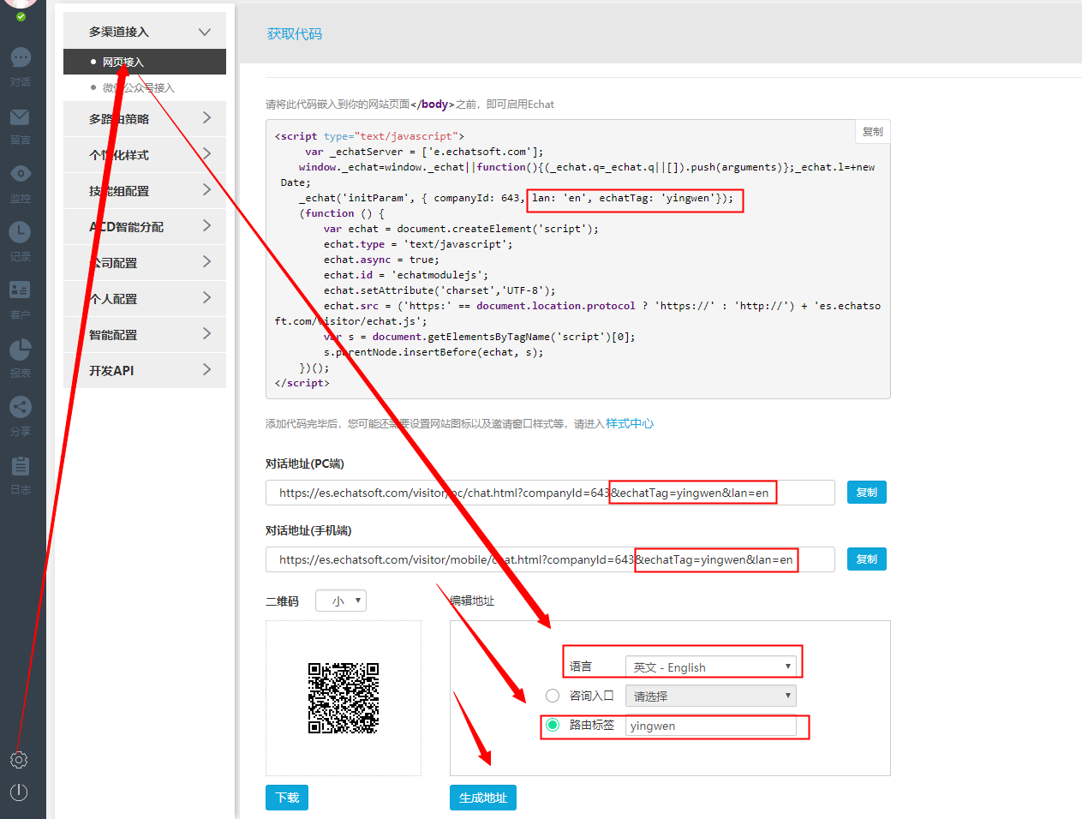Open the 分享 share icon
The image size is (1082, 819).
tap(21, 407)
